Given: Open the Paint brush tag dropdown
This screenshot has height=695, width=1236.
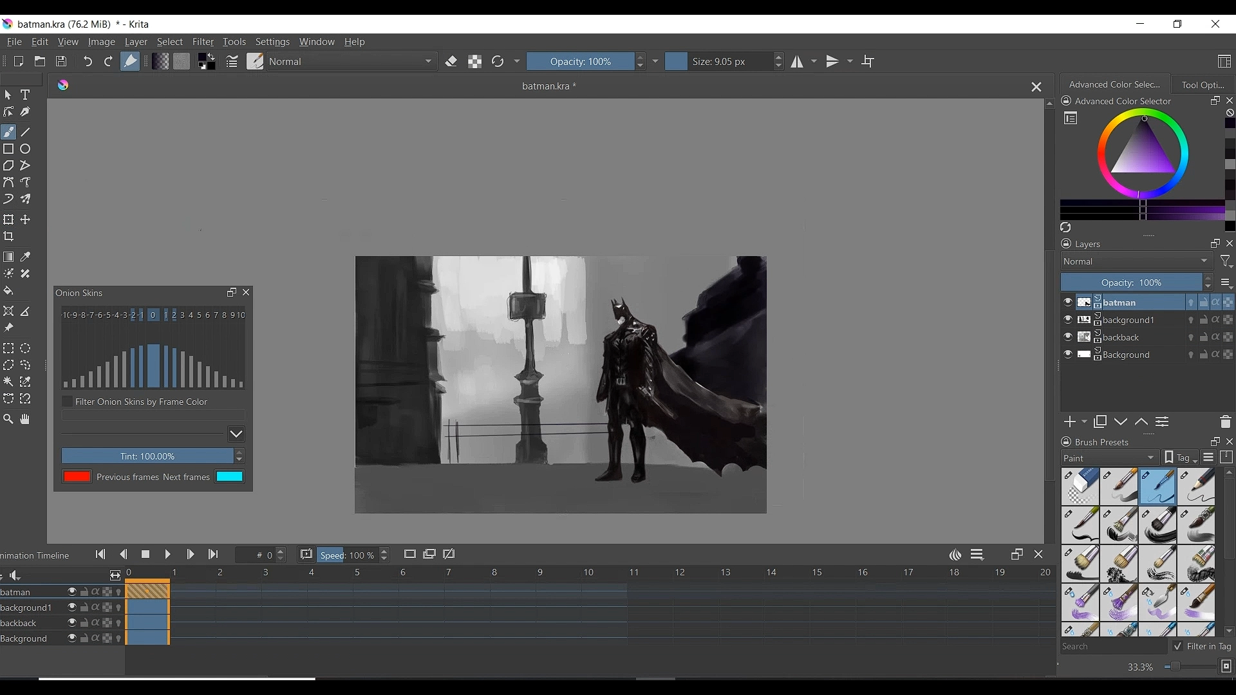Looking at the screenshot, I should tap(1110, 458).
